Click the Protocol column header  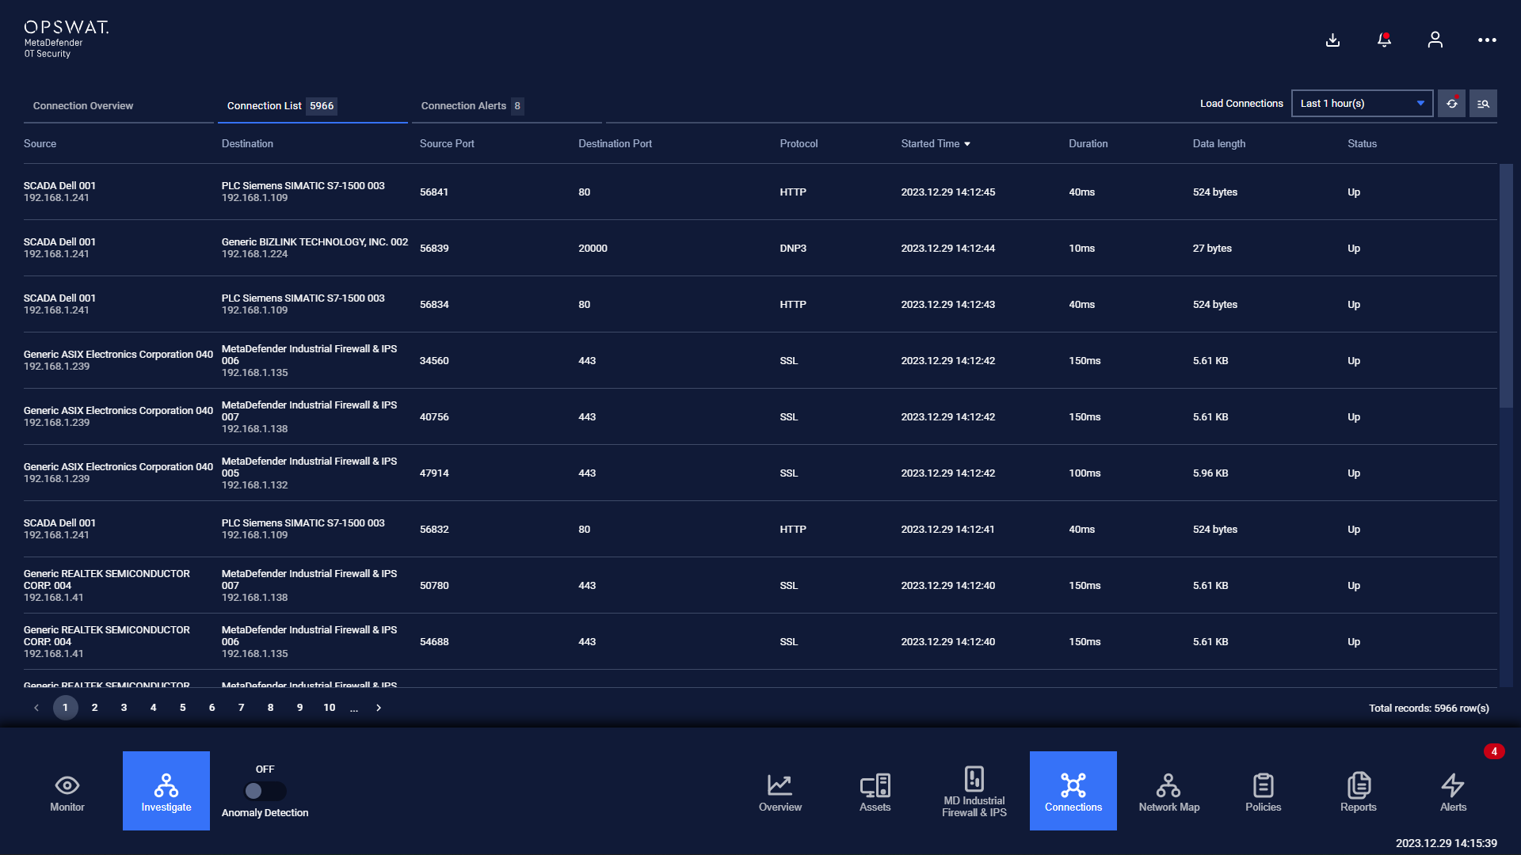click(x=799, y=144)
